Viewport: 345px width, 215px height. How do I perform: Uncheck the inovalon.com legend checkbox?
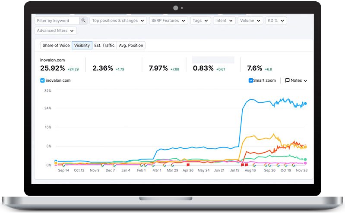(x=42, y=80)
